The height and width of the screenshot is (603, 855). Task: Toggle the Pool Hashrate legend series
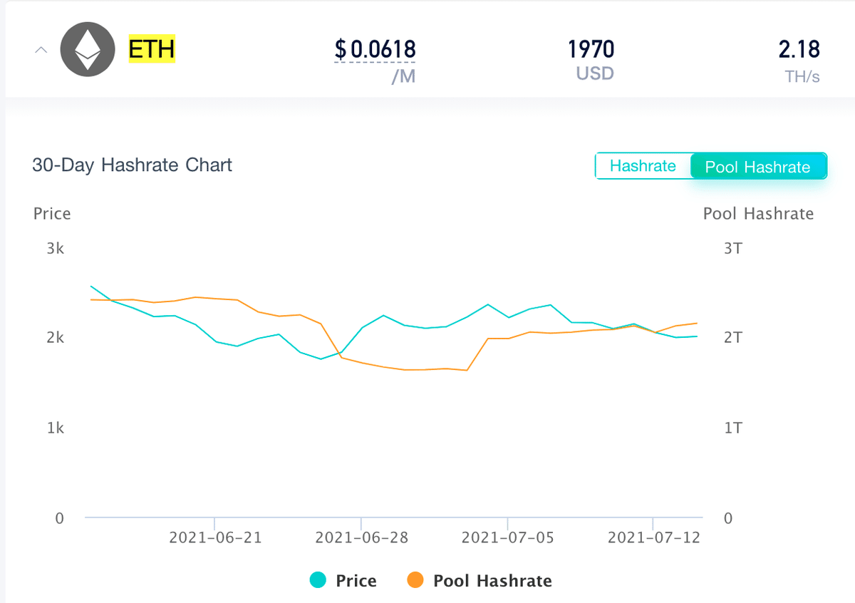pos(492,581)
